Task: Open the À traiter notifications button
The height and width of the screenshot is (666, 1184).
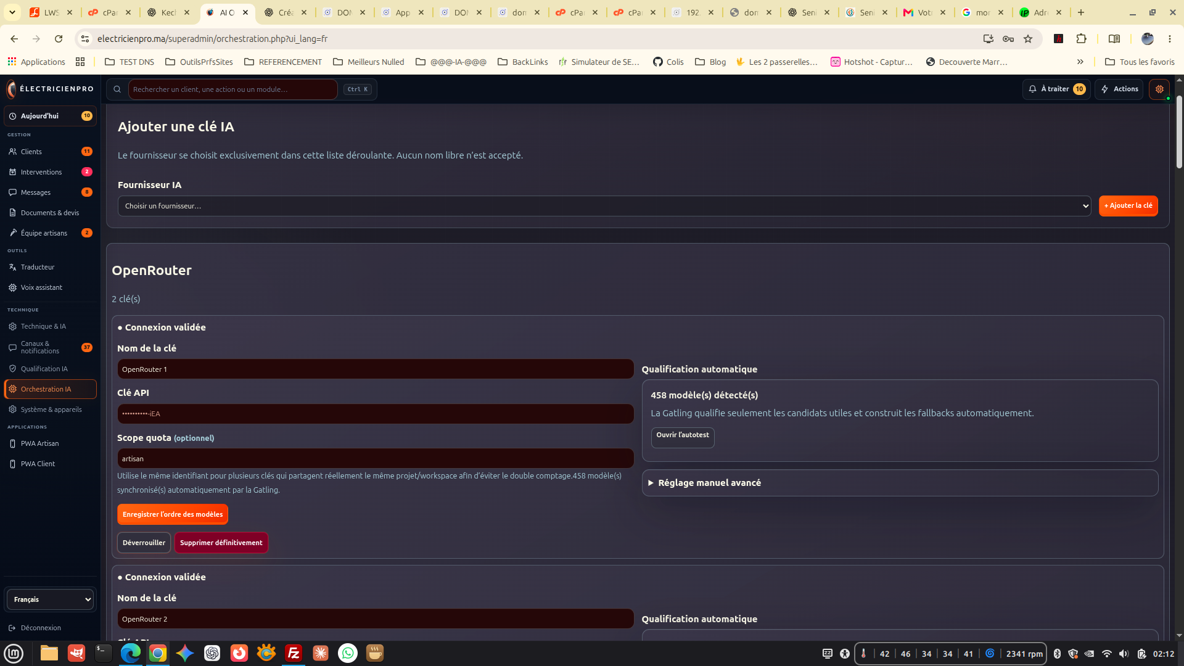Action: tap(1056, 89)
